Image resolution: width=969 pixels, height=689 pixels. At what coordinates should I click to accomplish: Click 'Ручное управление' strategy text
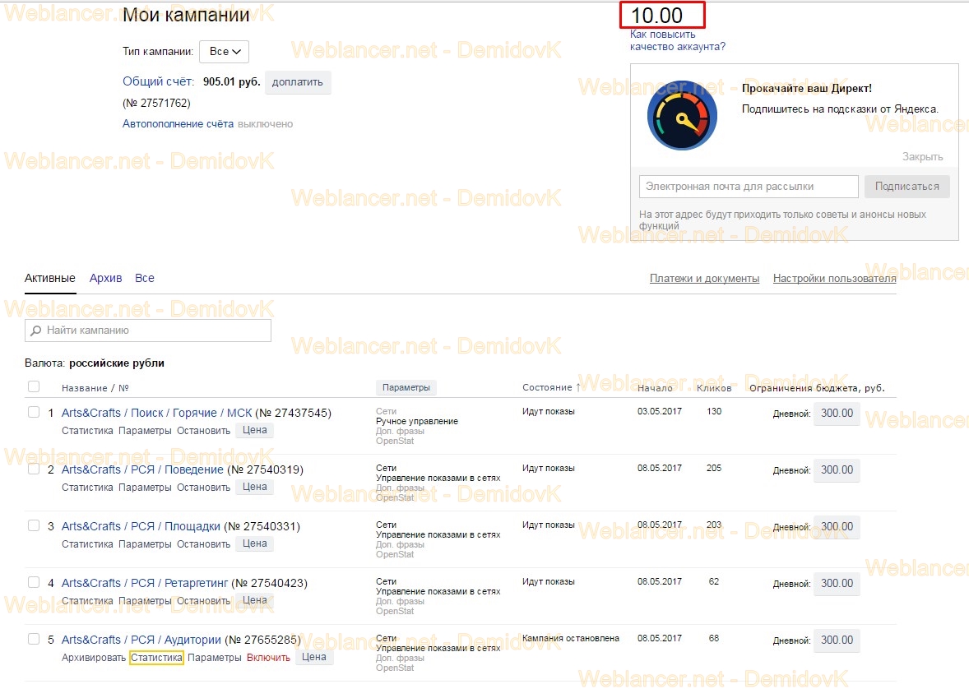[x=417, y=422]
